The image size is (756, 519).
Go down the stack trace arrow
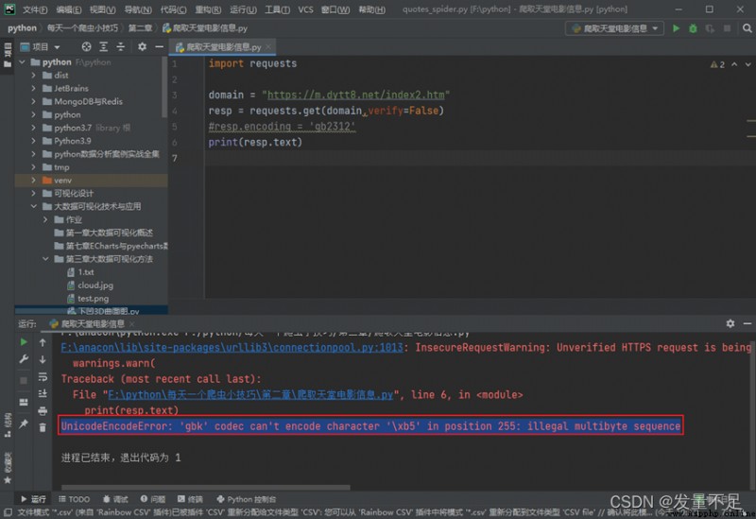43,359
